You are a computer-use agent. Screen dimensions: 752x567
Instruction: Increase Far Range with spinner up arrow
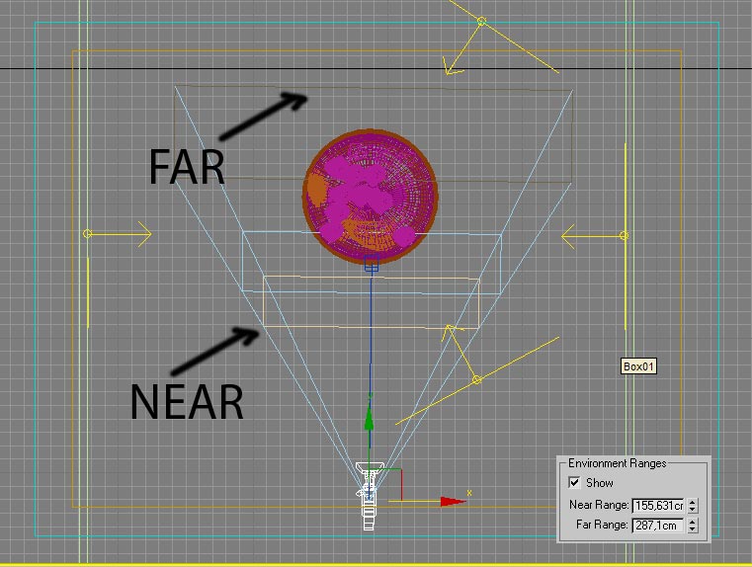tap(693, 521)
